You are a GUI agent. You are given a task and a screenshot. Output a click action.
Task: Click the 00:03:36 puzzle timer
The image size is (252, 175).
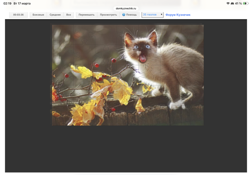(x=19, y=15)
